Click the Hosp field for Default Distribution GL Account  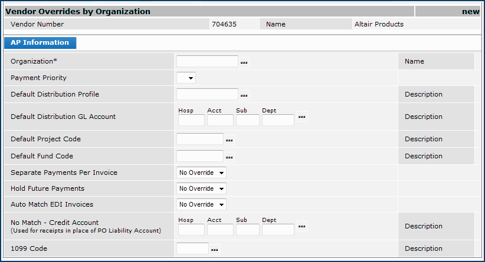coord(191,120)
